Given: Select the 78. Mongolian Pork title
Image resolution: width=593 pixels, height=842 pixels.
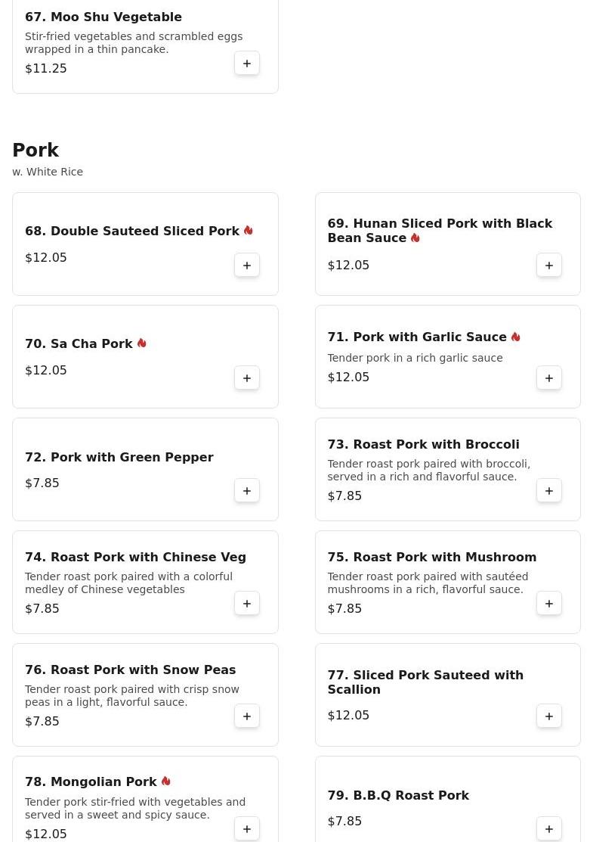Looking at the screenshot, I should coord(91,782).
